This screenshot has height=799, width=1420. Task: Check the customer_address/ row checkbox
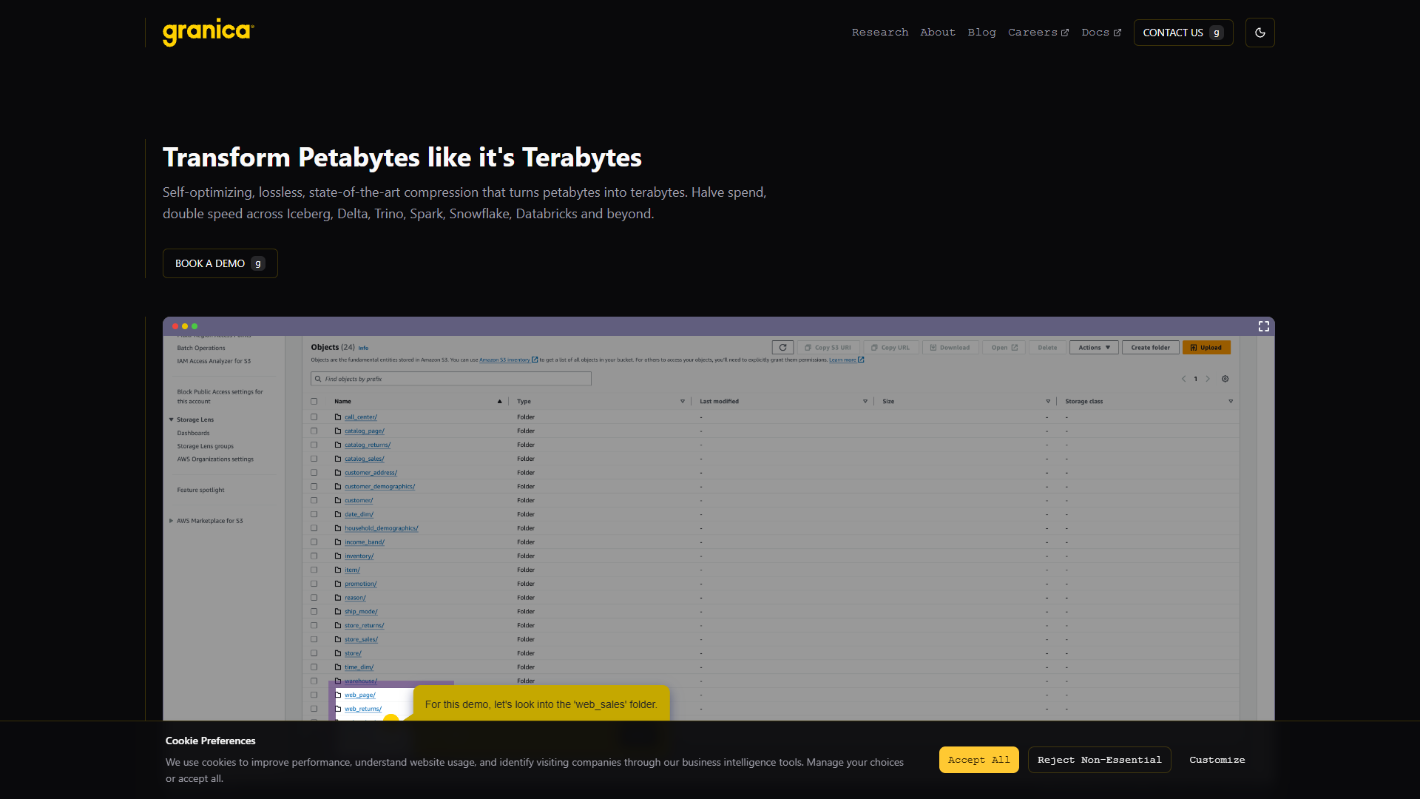click(314, 473)
